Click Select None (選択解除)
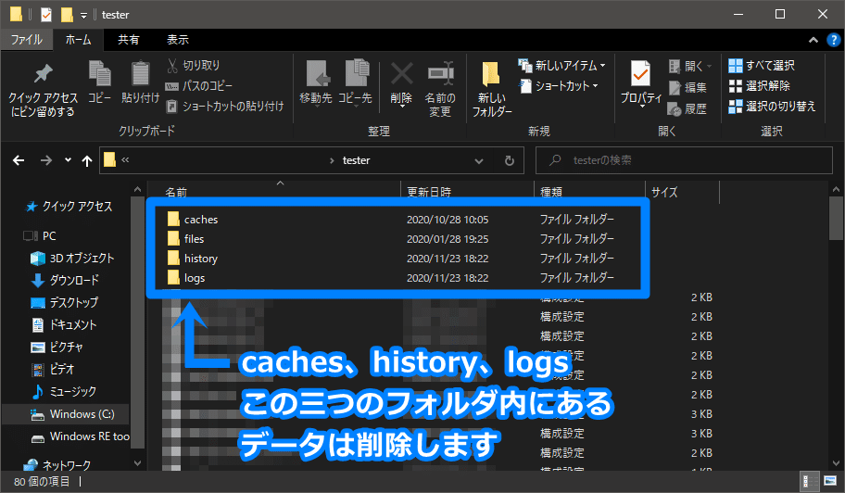Viewport: 845px width, 493px height. tap(759, 85)
